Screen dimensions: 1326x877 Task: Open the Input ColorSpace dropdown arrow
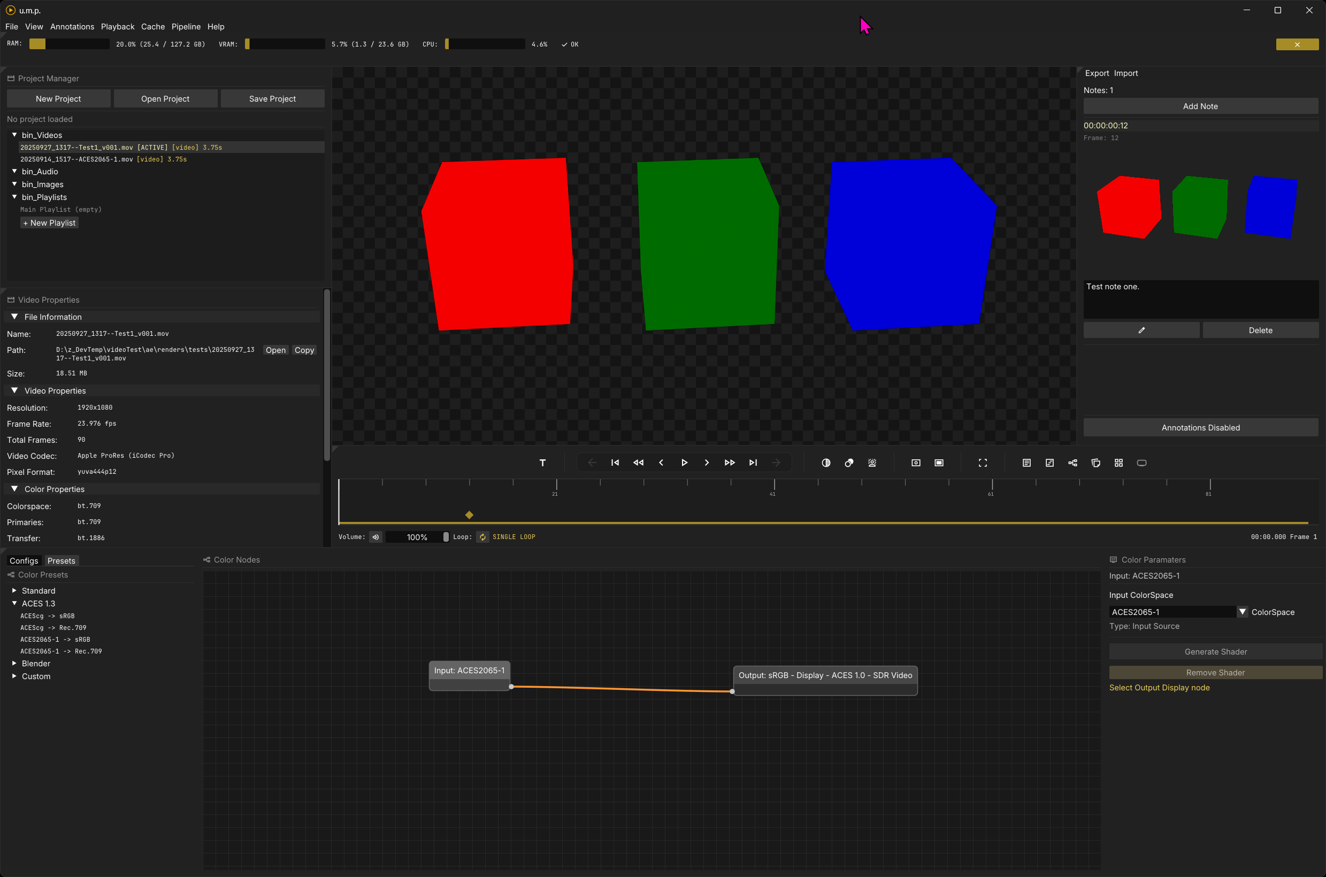1242,612
